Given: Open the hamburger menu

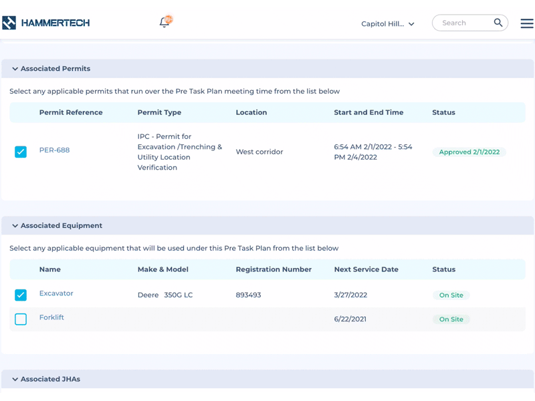Looking at the screenshot, I should pyautogui.click(x=527, y=23).
